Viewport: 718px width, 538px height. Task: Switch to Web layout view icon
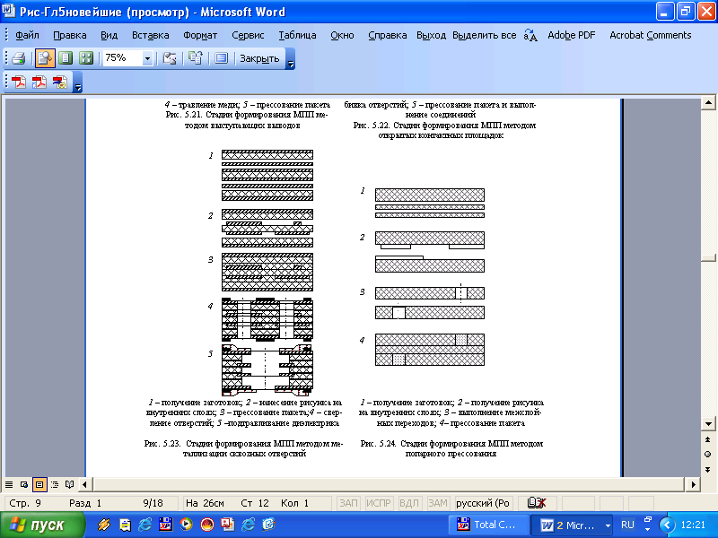coord(24,484)
